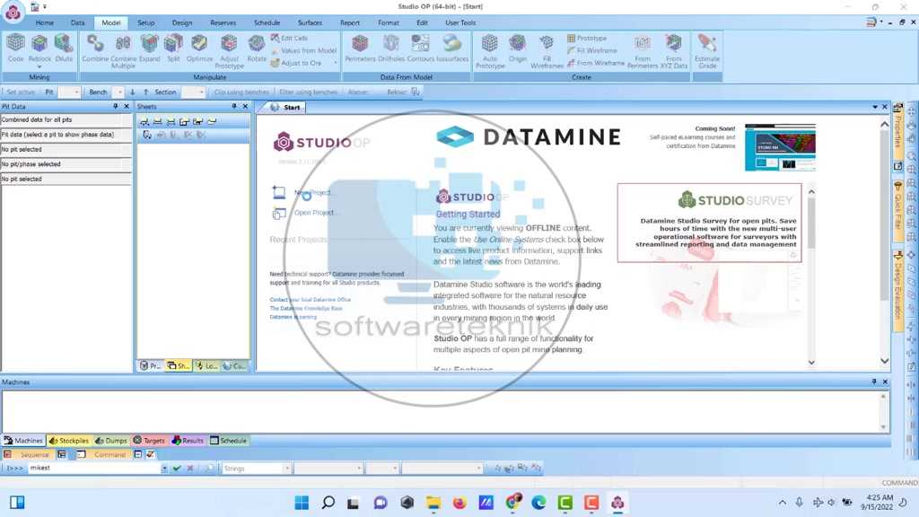Screen dimensions: 919x517
Task: Select the Origin tool
Action: tap(518, 48)
